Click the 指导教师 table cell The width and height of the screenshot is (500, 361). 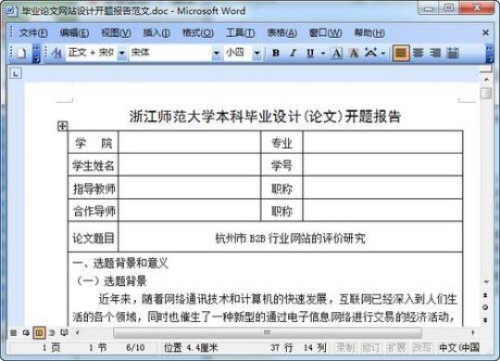[94, 188]
